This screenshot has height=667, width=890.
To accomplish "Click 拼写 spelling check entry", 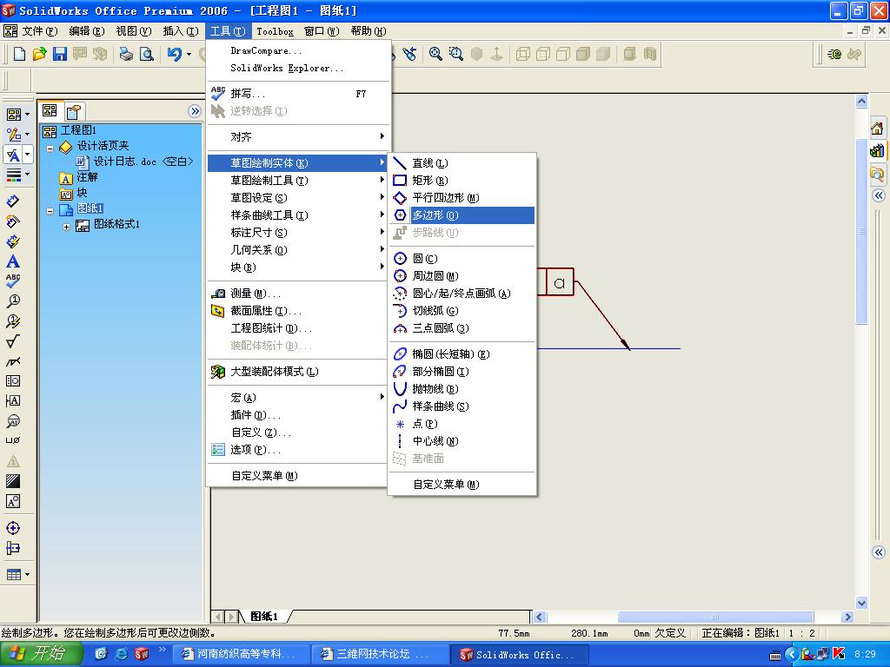I will 299,94.
